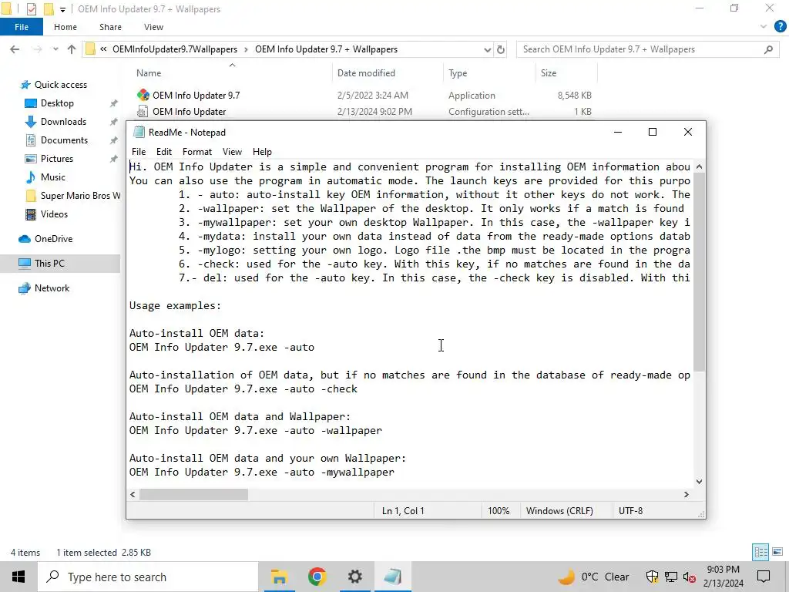Open Windows Security tray icon
This screenshot has width=789, height=592.
(x=652, y=577)
